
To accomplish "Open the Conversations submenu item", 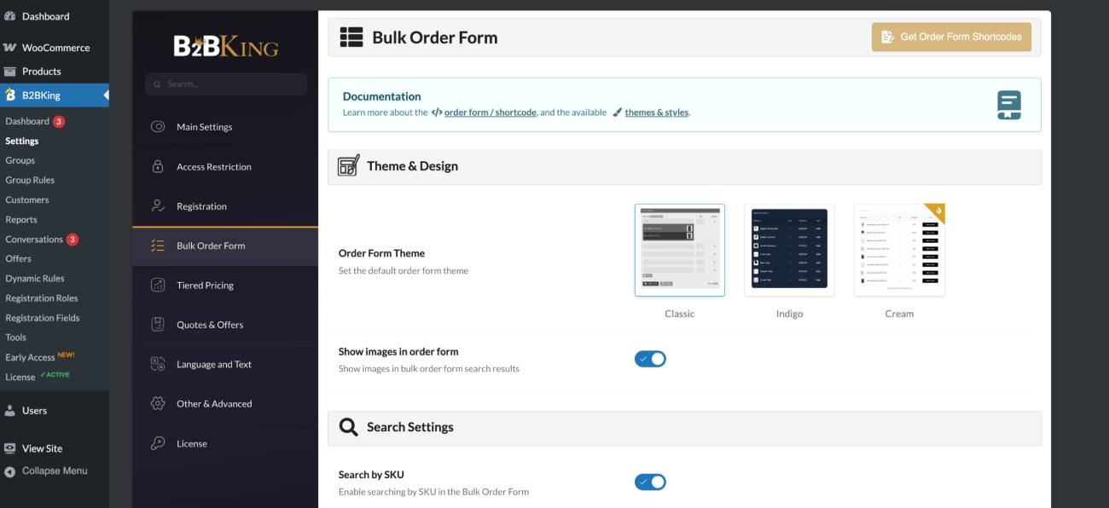I will [x=34, y=240].
